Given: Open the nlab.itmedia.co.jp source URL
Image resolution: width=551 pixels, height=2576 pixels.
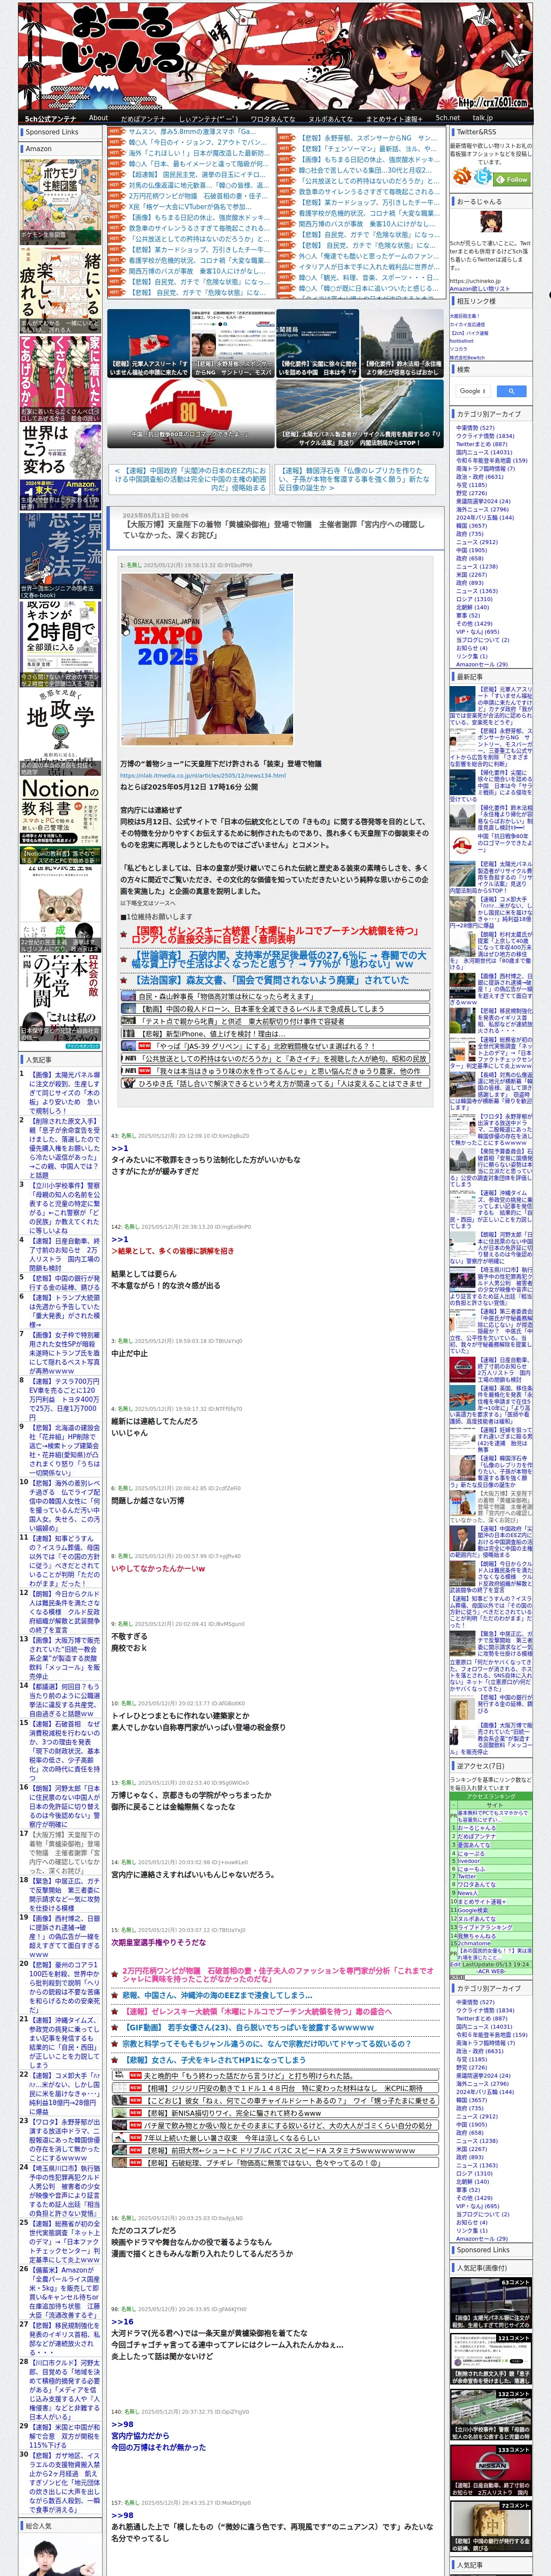Looking at the screenshot, I should coord(203,775).
